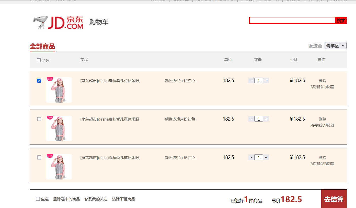Open the first product's thumbnail image
Screen dimensions: 356x208
tap(59, 90)
